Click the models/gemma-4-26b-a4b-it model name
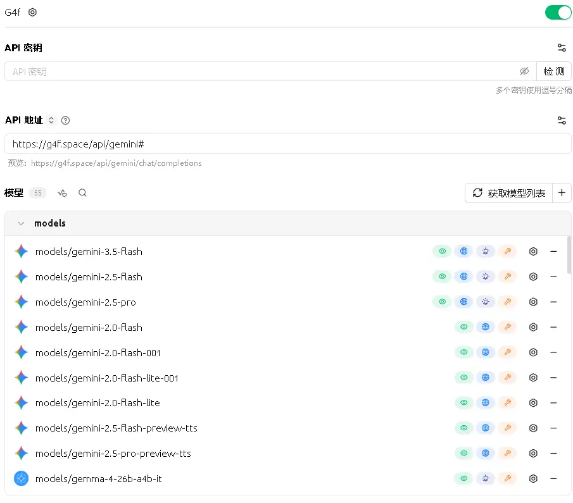 click(98, 478)
